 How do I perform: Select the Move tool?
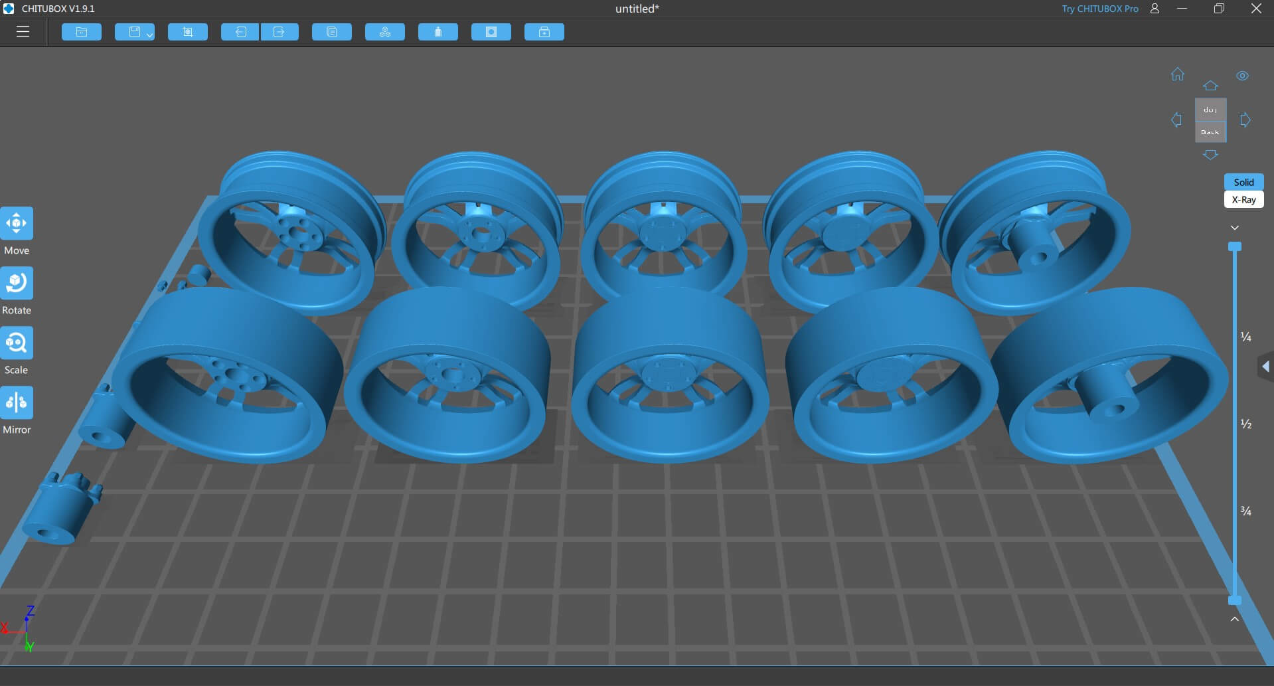pos(17,224)
